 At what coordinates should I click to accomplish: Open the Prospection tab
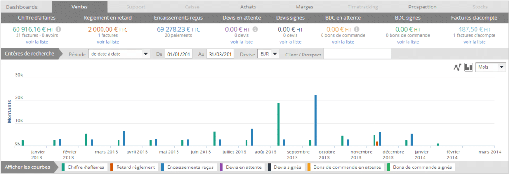click(423, 7)
